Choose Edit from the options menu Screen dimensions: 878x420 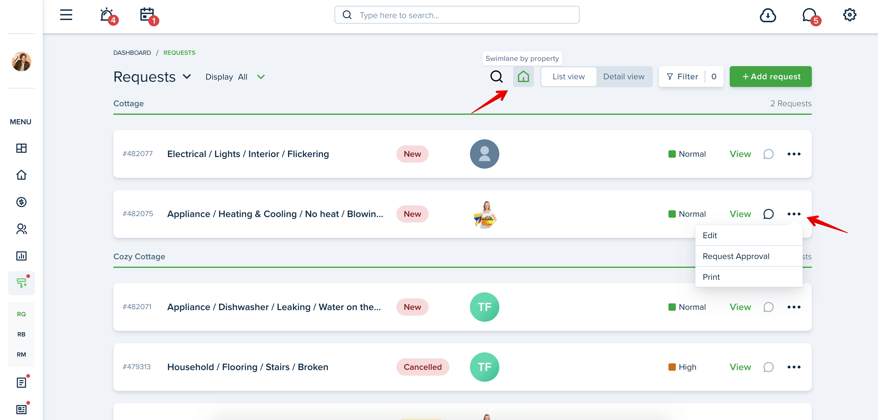748,235
